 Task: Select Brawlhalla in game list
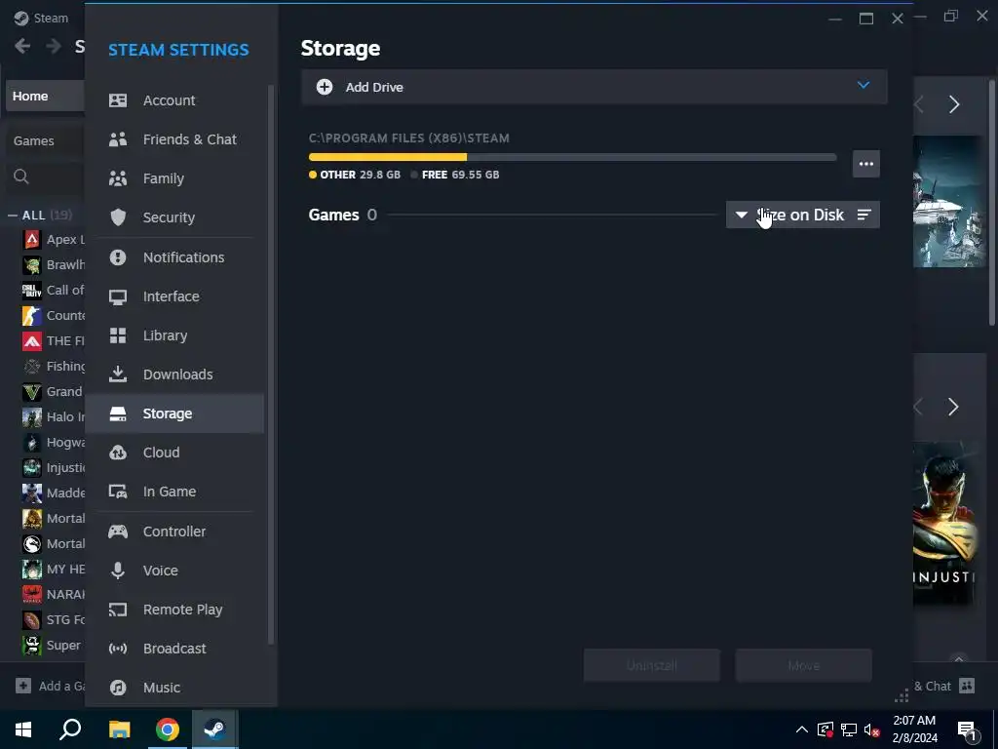[x=54, y=265]
